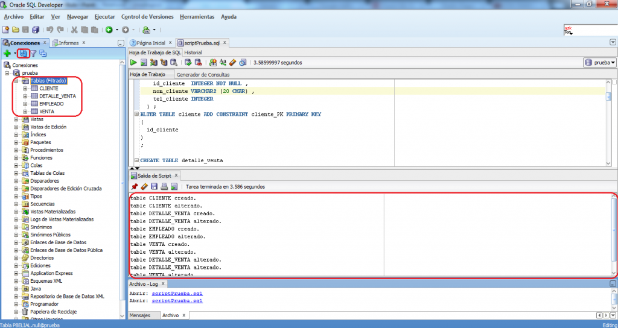618x328 pixels.
Task: Click the Run Script icon in worksheet toolbar
Action: point(144,62)
